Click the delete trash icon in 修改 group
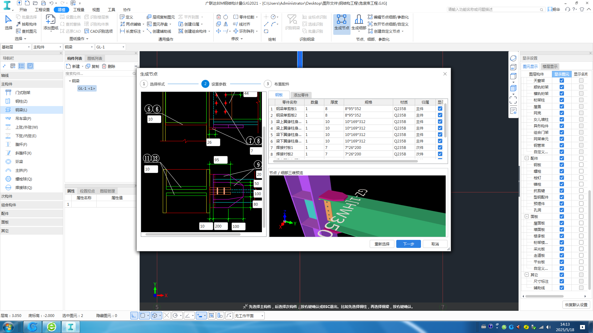 [219, 17]
